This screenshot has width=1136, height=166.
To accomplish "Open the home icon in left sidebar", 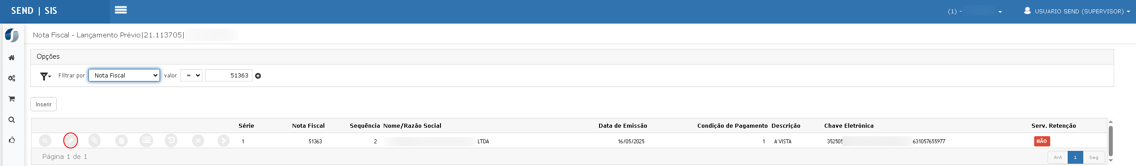I will [12, 58].
